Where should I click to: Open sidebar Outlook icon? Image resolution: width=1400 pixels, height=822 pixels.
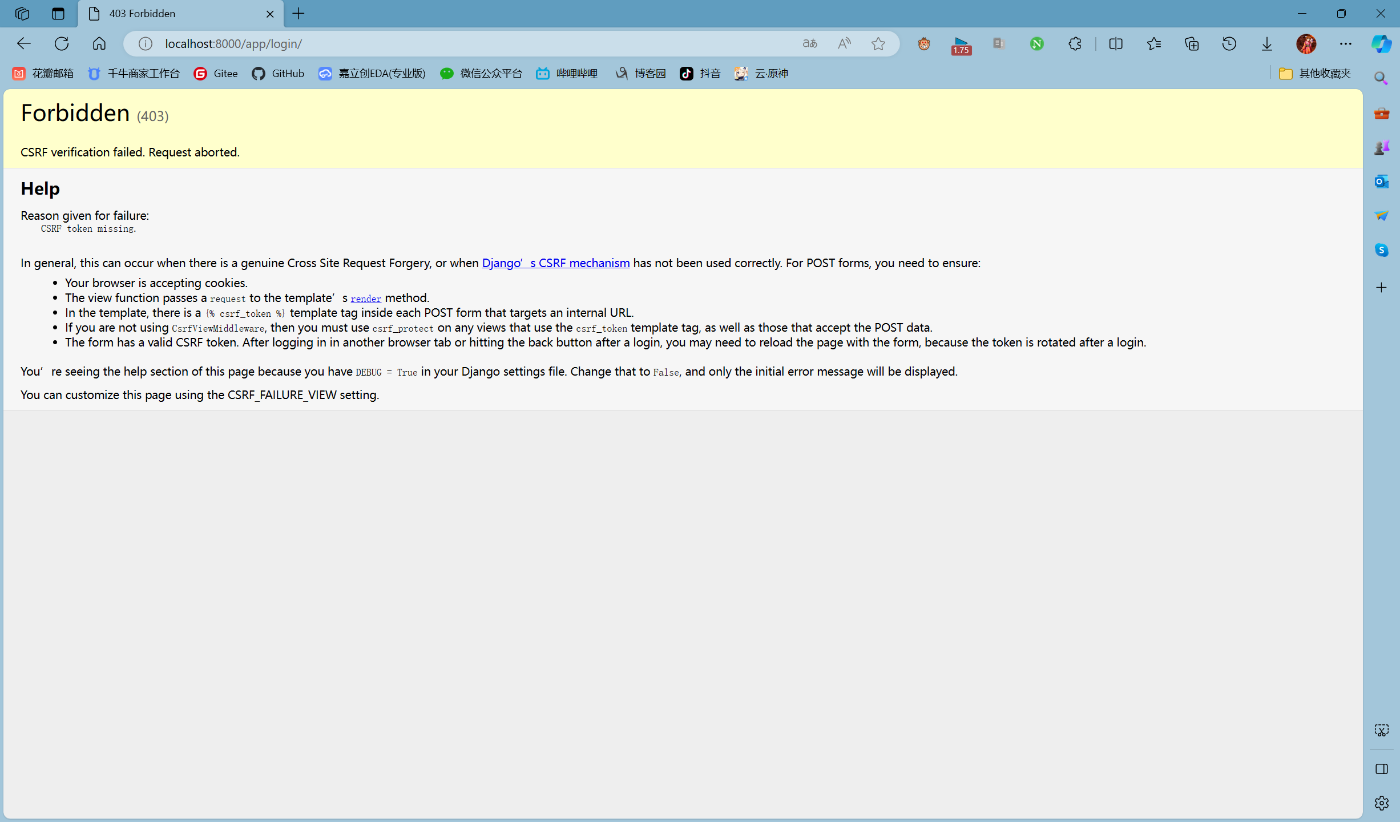1381,182
